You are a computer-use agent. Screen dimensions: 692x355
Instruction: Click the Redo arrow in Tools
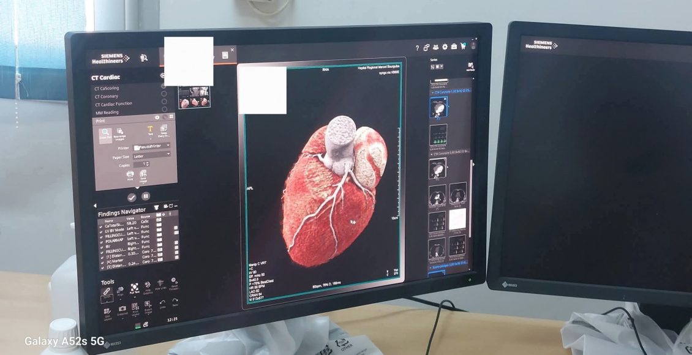pyautogui.click(x=175, y=302)
